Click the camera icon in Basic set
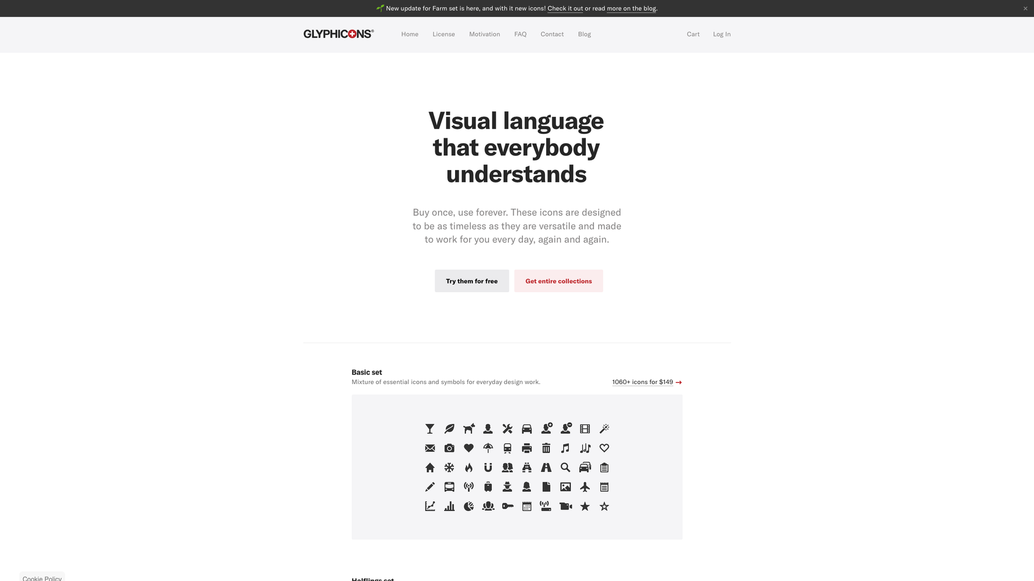Viewport: 1034px width, 581px height. (449, 448)
